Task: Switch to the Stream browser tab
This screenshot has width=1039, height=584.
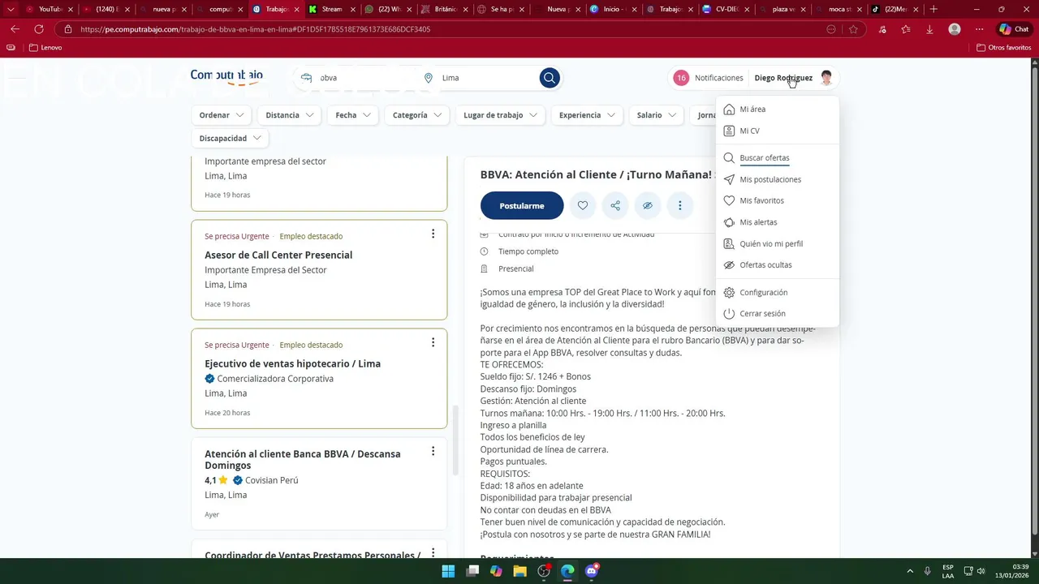Action: click(x=332, y=9)
